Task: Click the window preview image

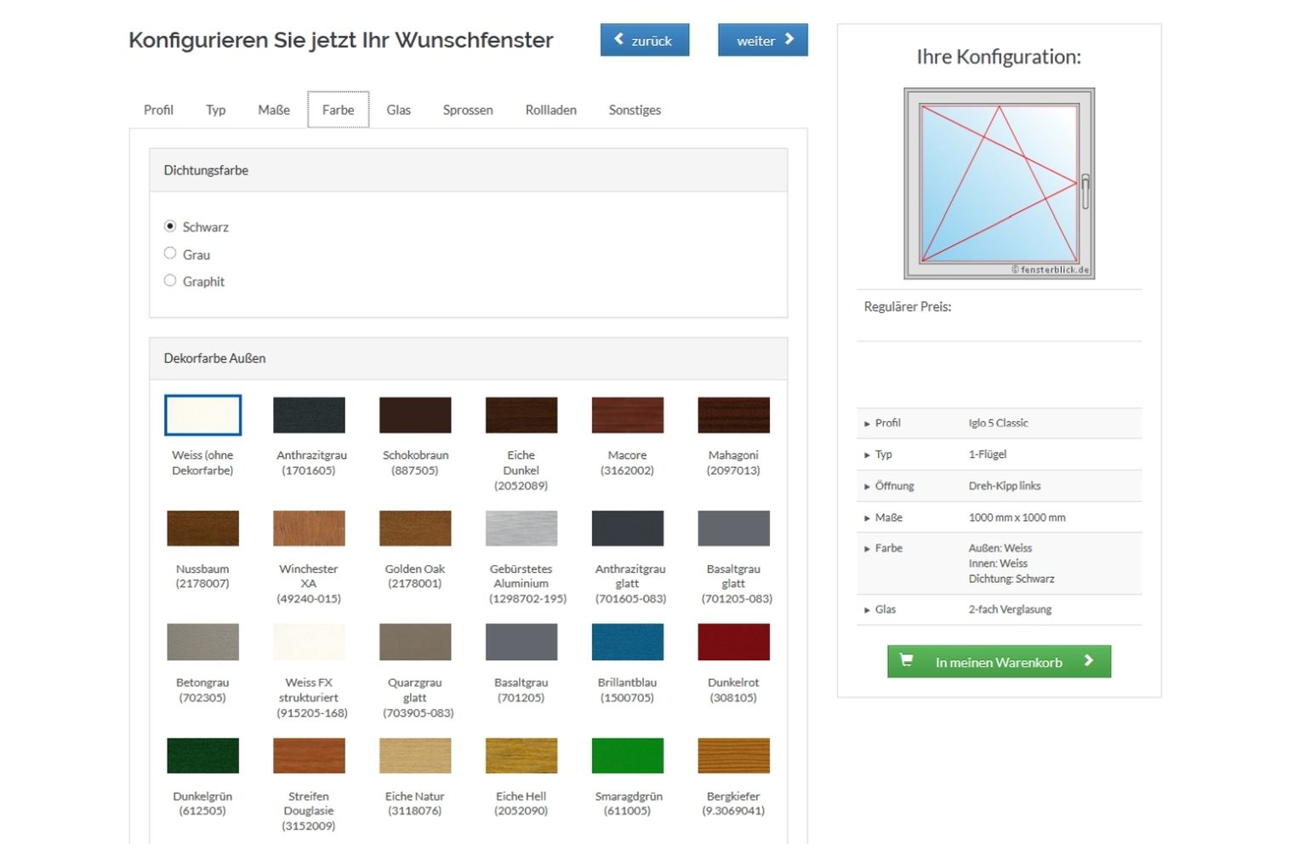Action: 999,184
